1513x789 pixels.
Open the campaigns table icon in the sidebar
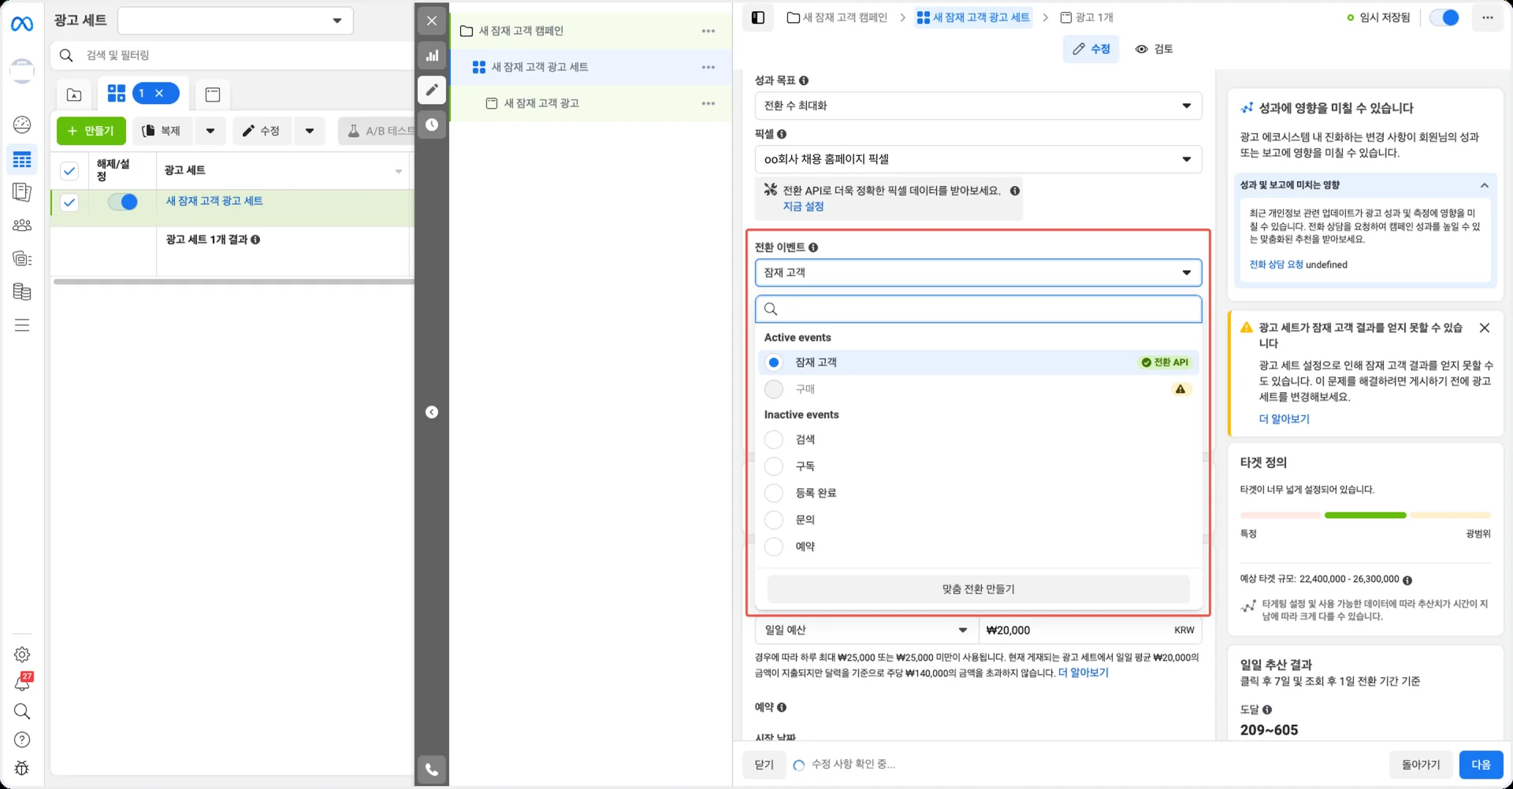[x=22, y=159]
